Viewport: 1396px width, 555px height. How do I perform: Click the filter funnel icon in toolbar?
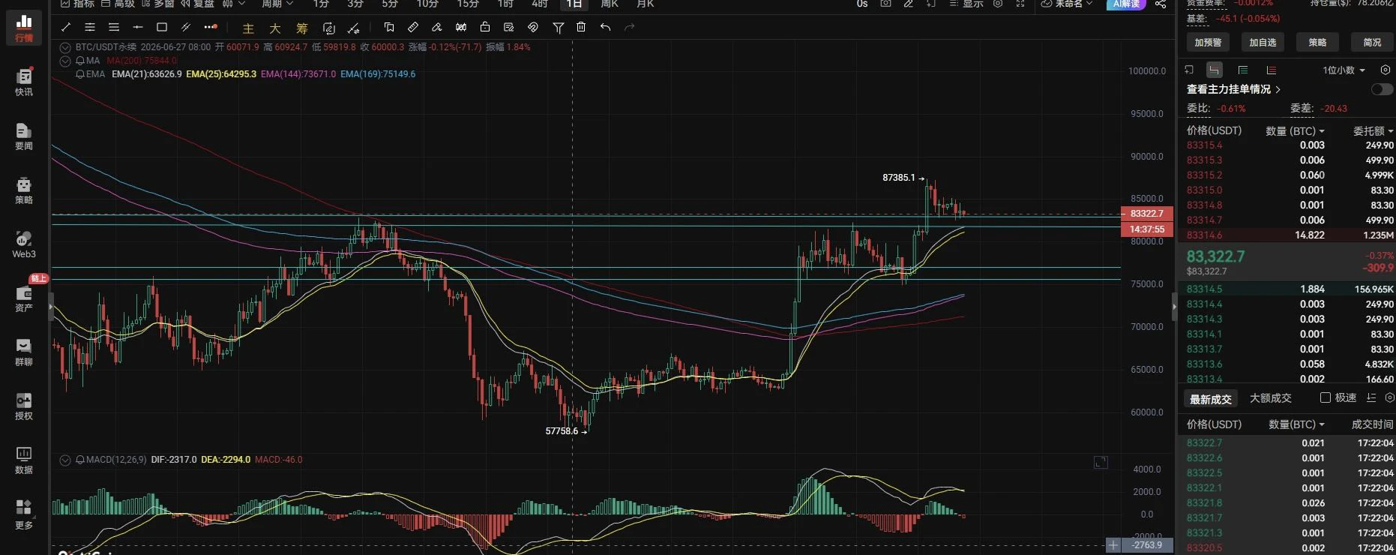558,28
